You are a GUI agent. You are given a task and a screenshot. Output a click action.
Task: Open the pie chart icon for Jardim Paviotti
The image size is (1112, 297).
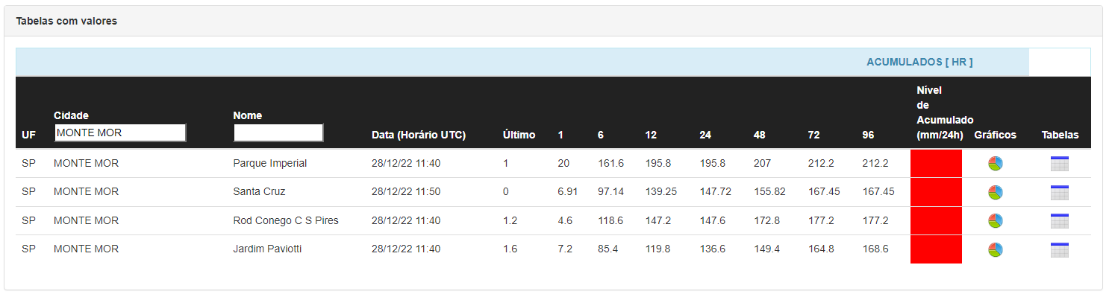point(995,249)
